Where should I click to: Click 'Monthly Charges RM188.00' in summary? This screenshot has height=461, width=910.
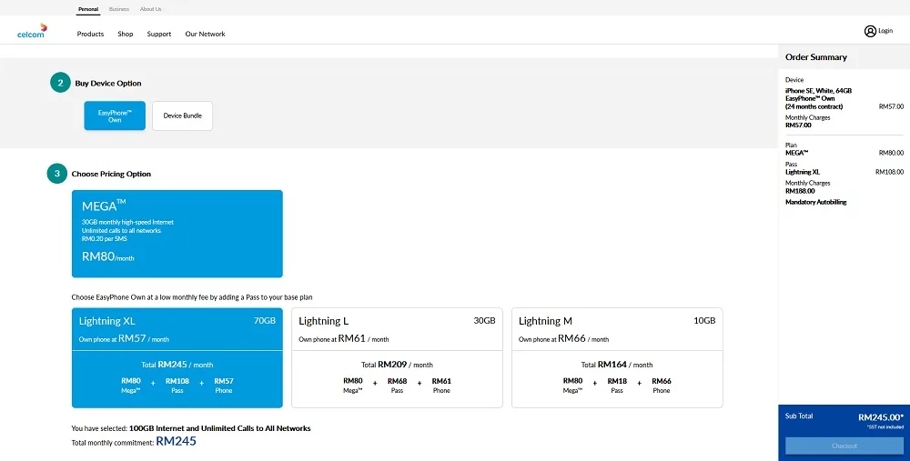click(807, 186)
